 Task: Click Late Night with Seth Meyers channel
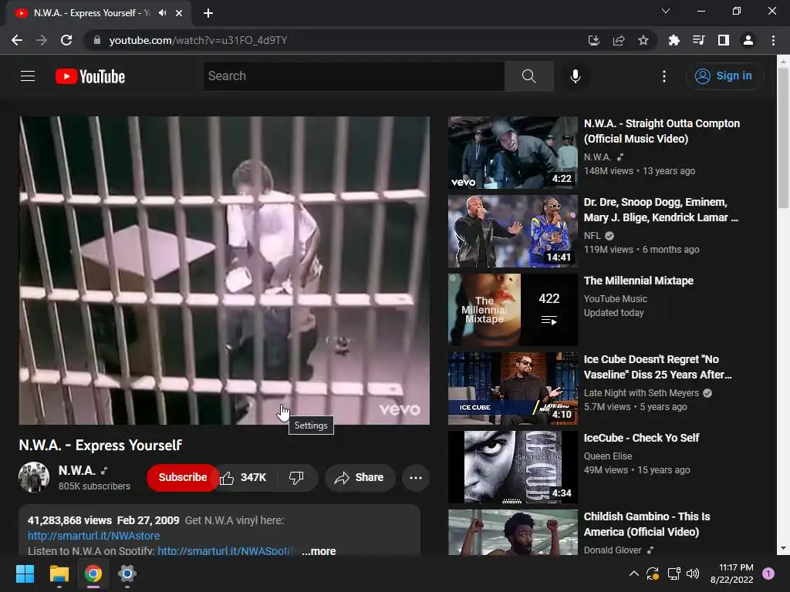(641, 392)
